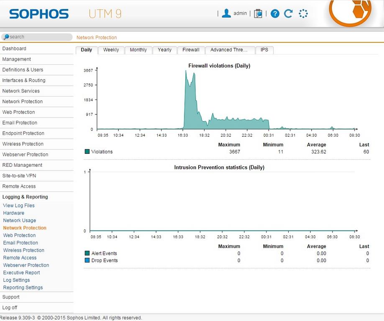Click the UTM 9 product title
The height and width of the screenshot is (321, 384).
(x=105, y=14)
